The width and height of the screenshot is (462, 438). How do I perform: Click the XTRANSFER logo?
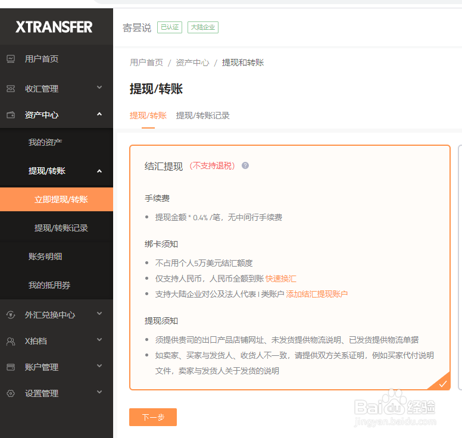point(54,27)
